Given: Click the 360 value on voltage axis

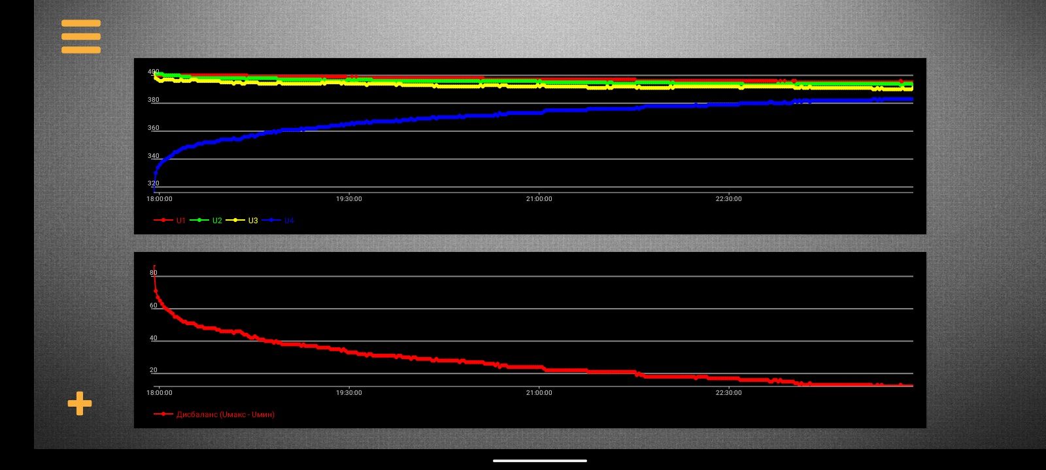Looking at the screenshot, I should point(154,128).
